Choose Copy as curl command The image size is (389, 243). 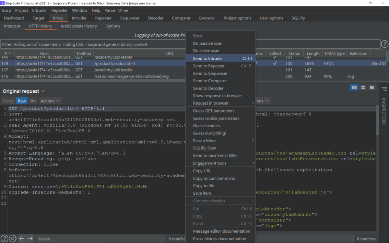coord(220,178)
